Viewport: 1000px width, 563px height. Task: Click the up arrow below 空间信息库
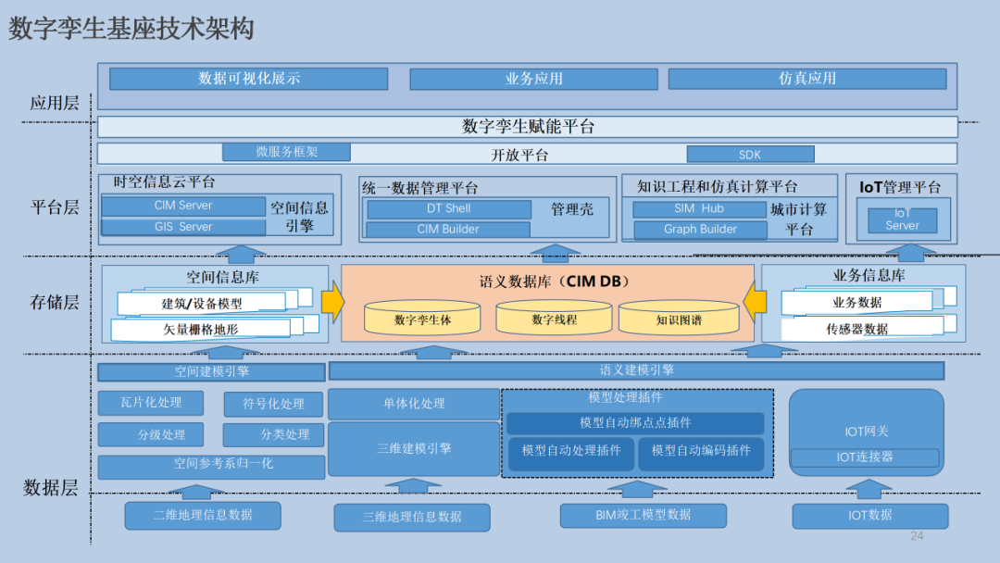[225, 352]
